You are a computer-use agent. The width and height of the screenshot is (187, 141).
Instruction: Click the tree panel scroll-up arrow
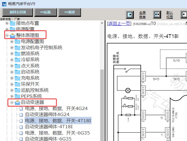102,23
